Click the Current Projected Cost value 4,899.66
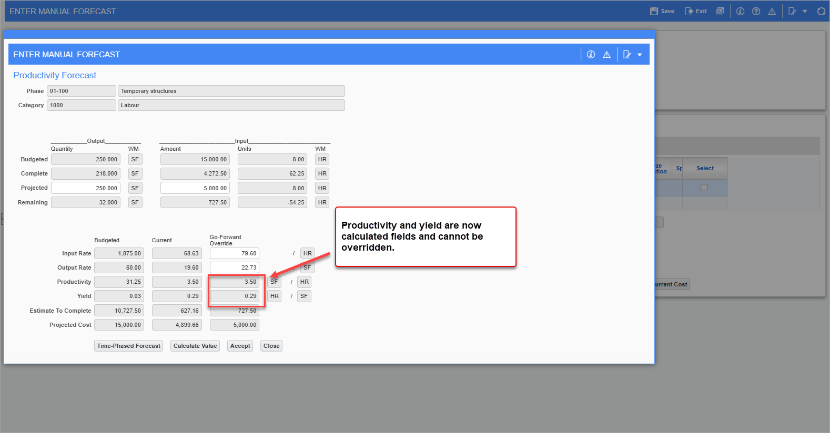Image resolution: width=830 pixels, height=433 pixels. pyautogui.click(x=177, y=325)
